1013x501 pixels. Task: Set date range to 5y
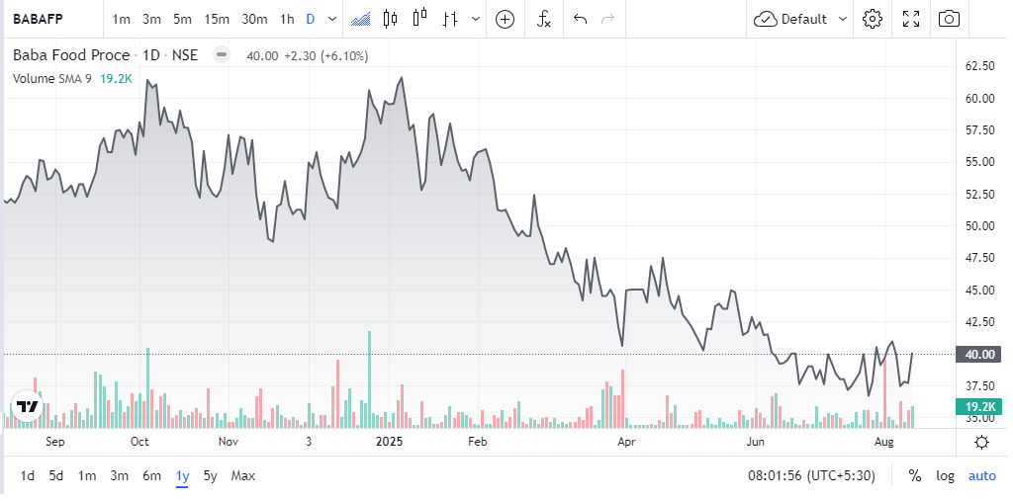(210, 476)
